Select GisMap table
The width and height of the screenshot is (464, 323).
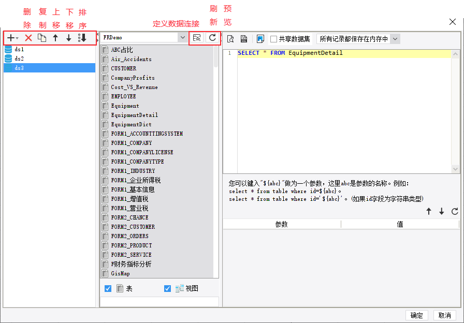coord(157,273)
